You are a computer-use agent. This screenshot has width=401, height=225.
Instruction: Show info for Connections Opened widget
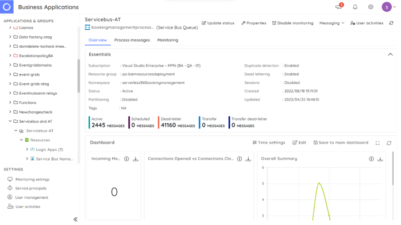click(239, 159)
